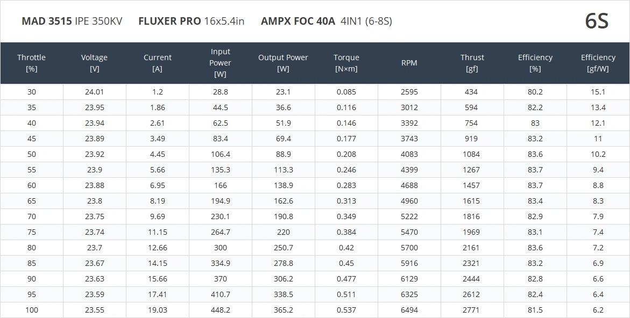Click the 24.01 voltage cell
Viewport: 630px width, 318px height.
(94, 92)
